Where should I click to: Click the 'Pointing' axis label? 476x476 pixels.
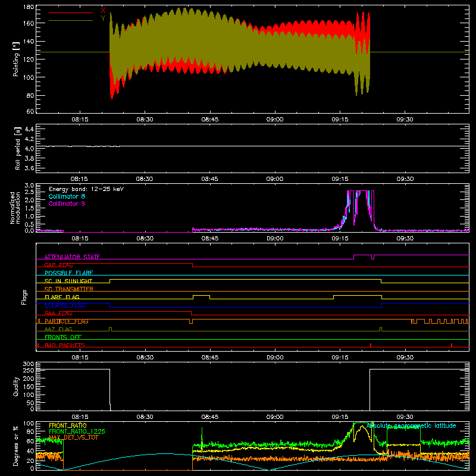click(x=16, y=59)
